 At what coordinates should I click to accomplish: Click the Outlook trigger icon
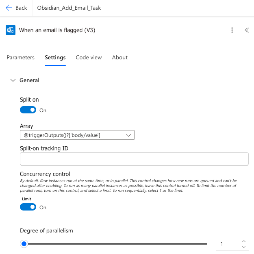tap(11, 30)
